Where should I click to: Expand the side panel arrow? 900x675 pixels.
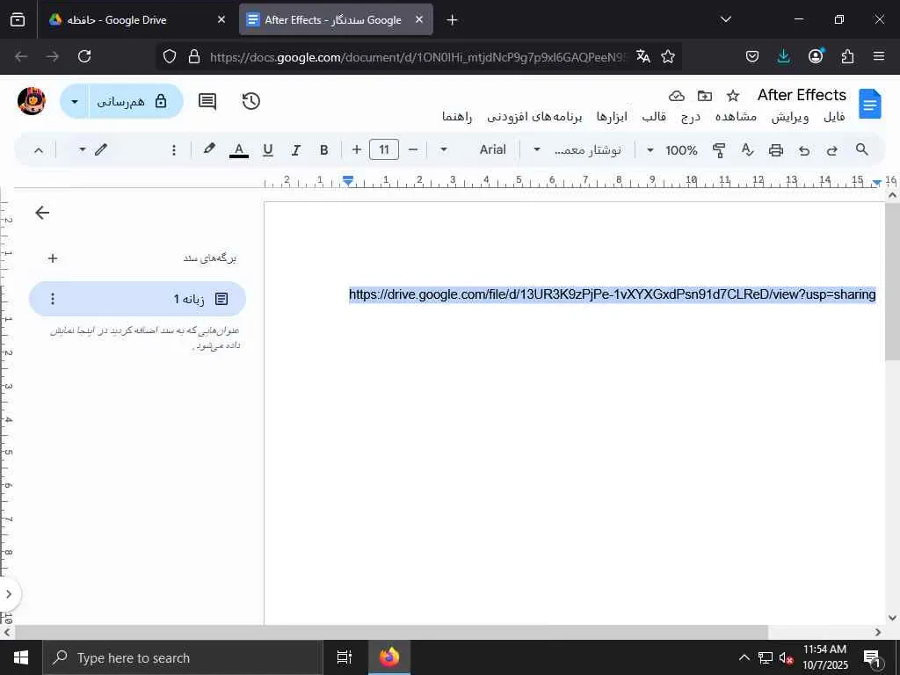tap(9, 593)
